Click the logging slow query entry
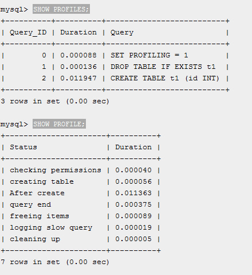252x275 pixels. pos(51,227)
